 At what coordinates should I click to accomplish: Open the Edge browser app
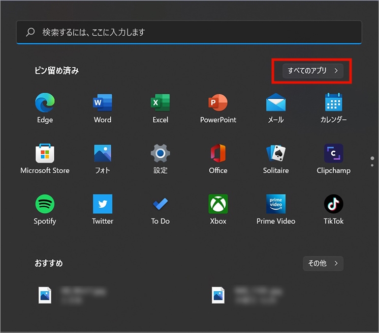coord(45,108)
